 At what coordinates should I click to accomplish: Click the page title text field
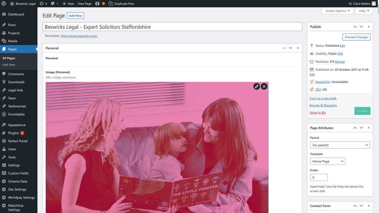[x=172, y=27]
